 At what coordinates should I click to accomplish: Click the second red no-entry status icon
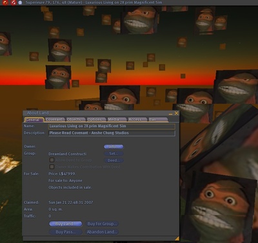[x=14, y=3]
